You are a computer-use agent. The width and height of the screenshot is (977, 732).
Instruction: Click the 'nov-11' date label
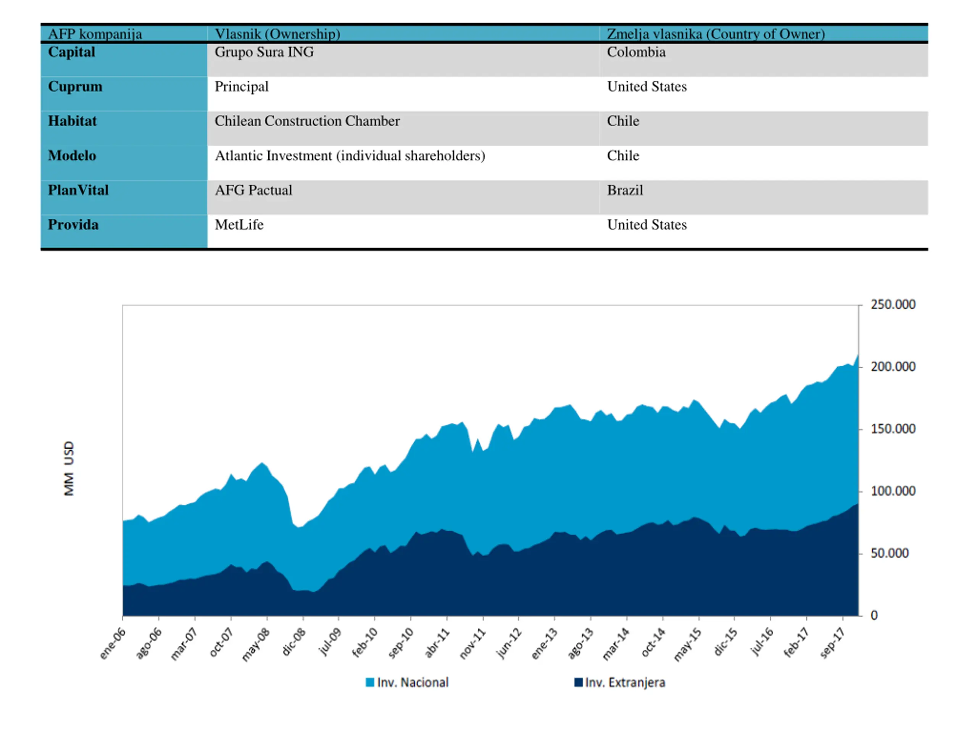(472, 644)
